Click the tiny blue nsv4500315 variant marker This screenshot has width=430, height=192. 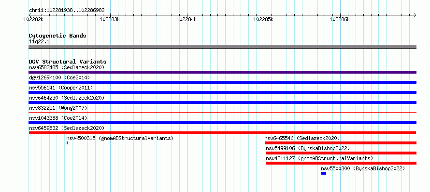click(67, 143)
